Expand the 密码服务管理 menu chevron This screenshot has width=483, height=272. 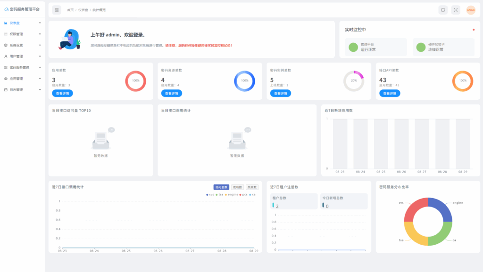(x=40, y=67)
